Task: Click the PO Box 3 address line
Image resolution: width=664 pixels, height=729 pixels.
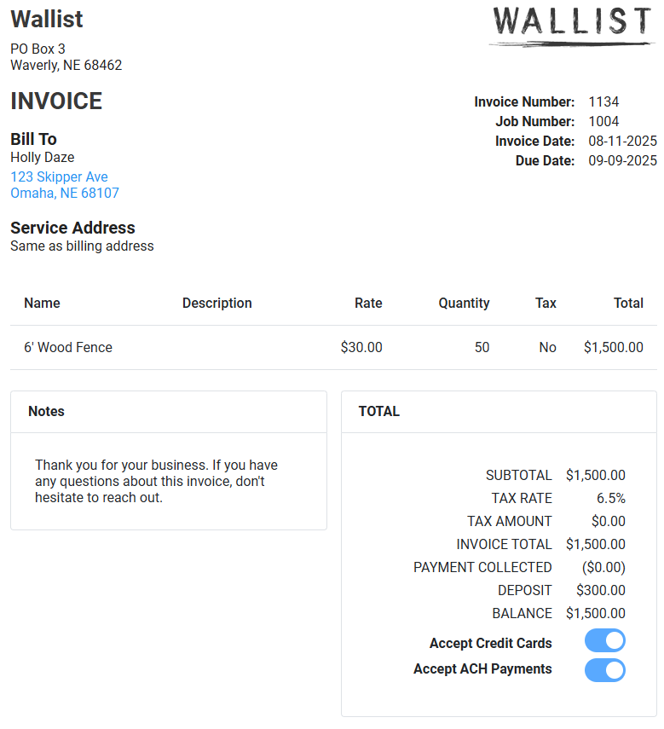Action: 38,49
